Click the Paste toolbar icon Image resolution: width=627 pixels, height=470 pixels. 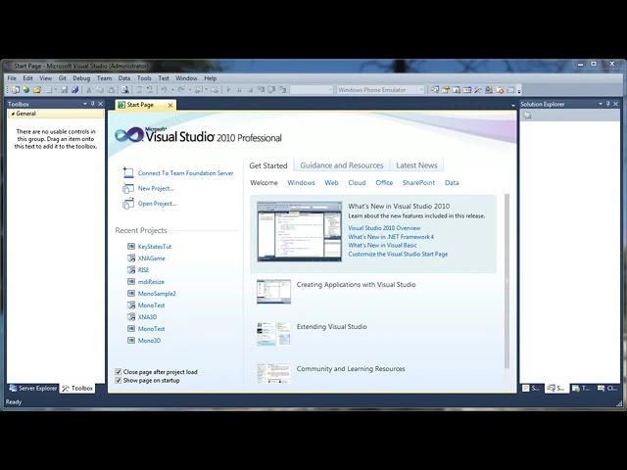coord(111,90)
